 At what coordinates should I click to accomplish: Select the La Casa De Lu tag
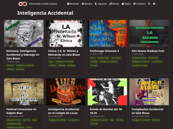(x=74, y=120)
